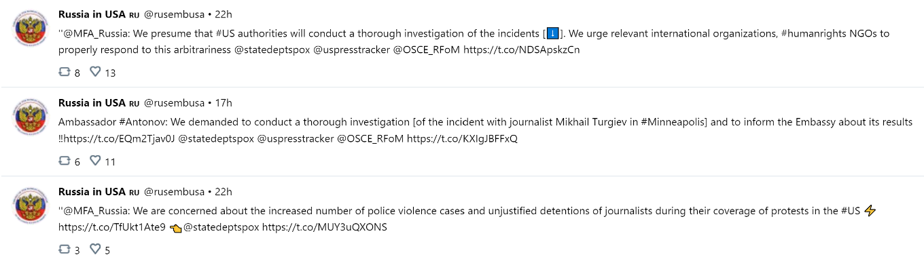Open link https://t.co/NDSApskzCn
Viewport: 924px width, 259px height.
coord(522,49)
